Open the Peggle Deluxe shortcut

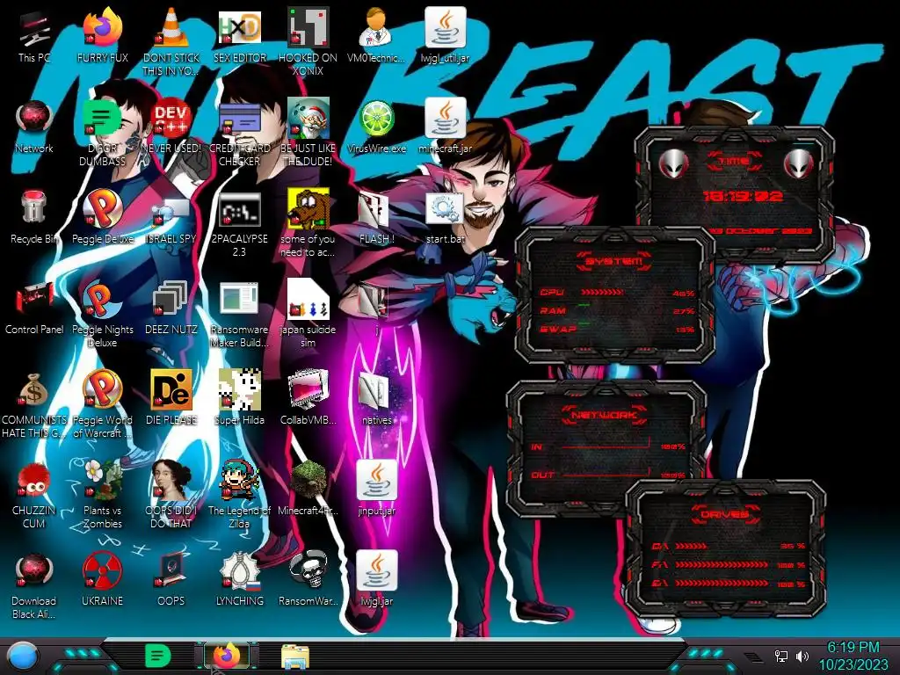(102, 209)
